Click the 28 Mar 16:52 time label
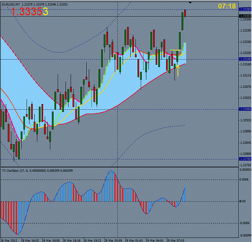252x242 pixels. [x=30, y=240]
